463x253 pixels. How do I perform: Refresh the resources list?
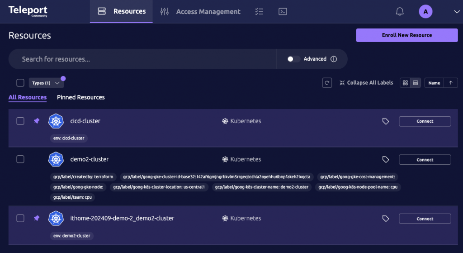pyautogui.click(x=327, y=83)
